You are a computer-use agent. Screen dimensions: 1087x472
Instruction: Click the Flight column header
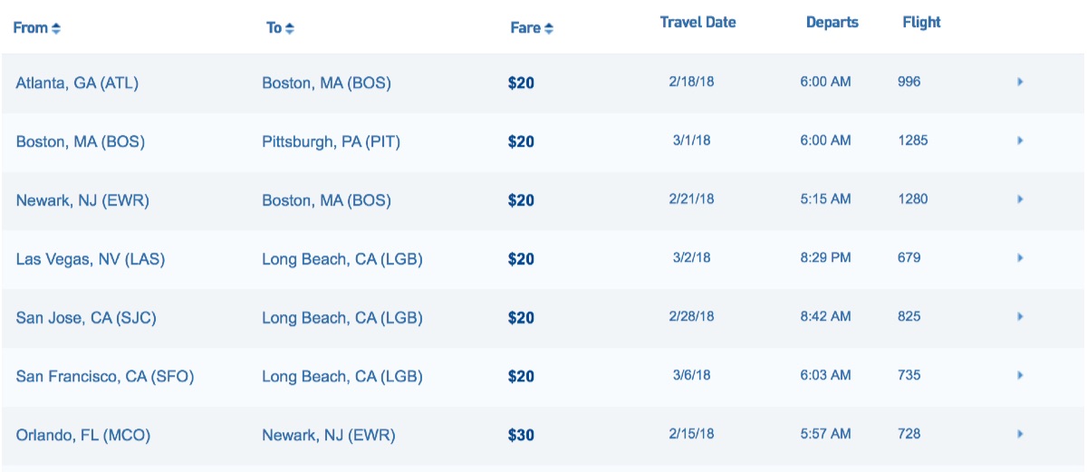click(921, 23)
